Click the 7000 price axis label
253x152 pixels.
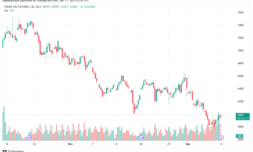point(241,50)
